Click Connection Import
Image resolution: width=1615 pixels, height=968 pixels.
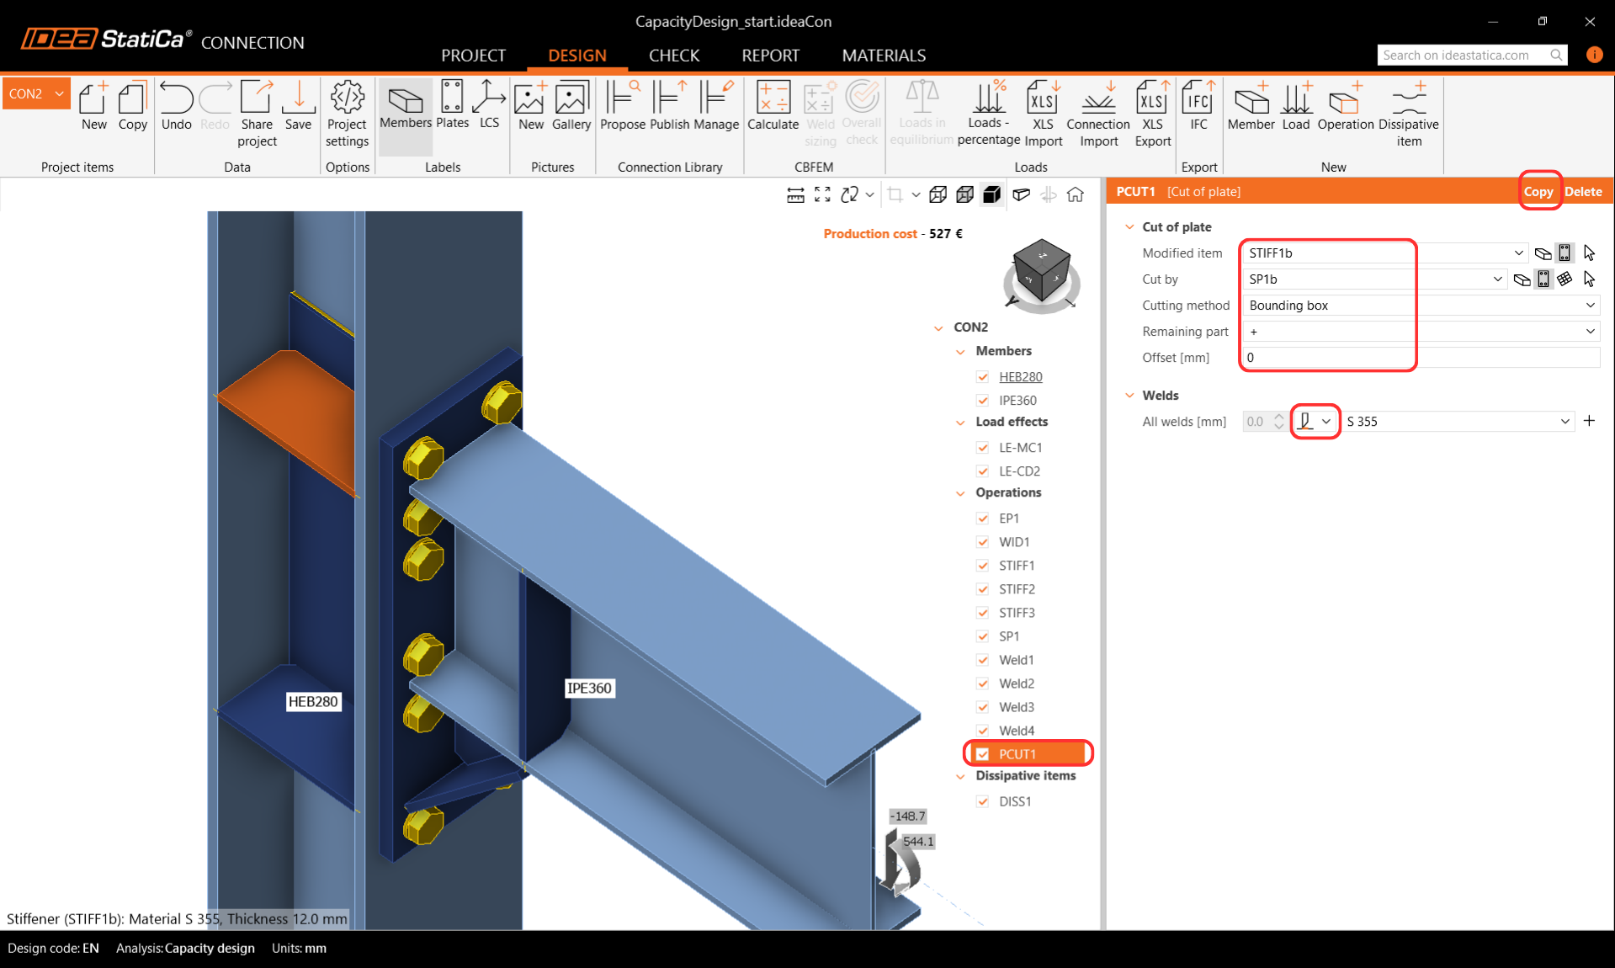coord(1098,114)
